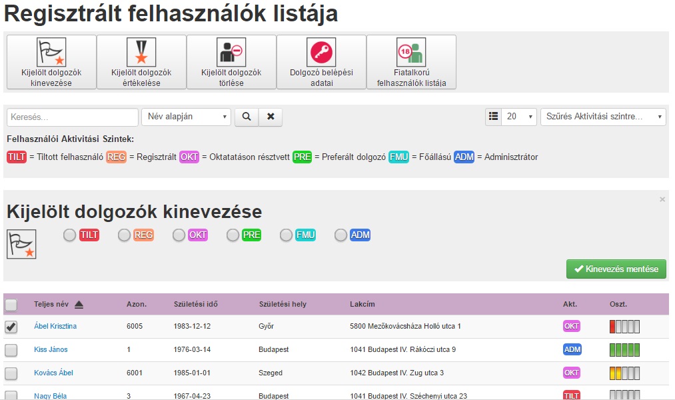Check the select-all checkbox in table header

point(11,304)
